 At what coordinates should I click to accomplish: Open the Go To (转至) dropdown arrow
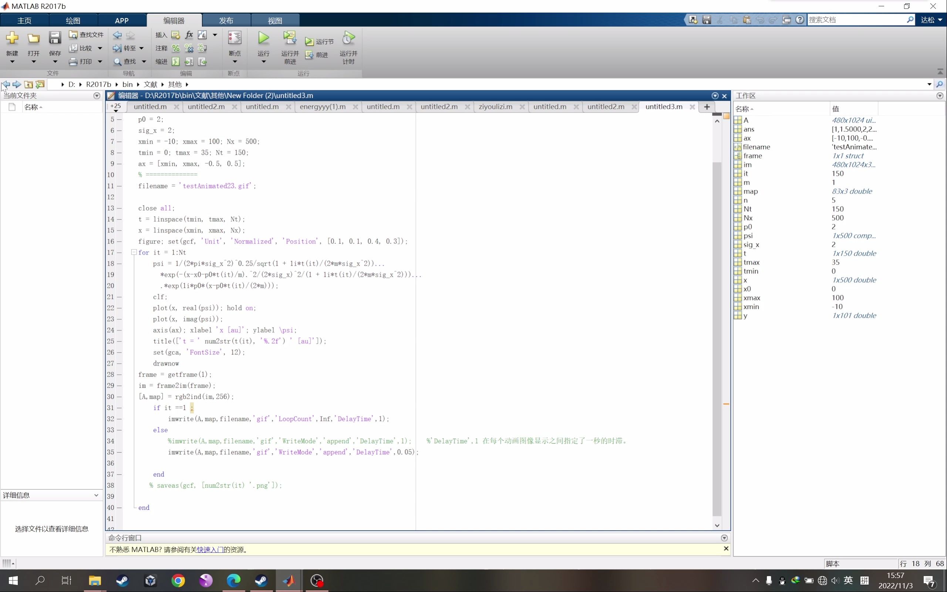pyautogui.click(x=141, y=48)
